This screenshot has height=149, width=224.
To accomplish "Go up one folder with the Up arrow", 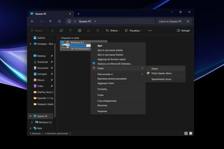I will coord(50,22).
